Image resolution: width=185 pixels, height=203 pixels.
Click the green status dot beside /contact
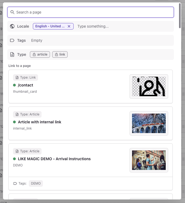[14, 85]
